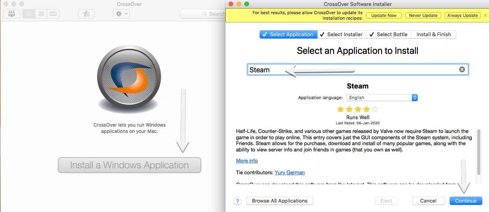Switch CrossOver window to column view
The width and height of the screenshot is (489, 212).
[x=53, y=14]
